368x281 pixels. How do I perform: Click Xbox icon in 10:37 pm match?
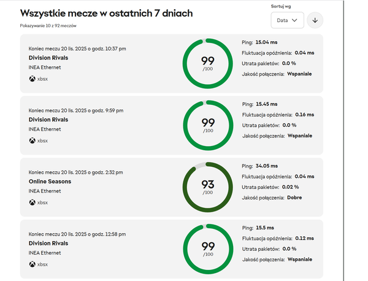point(32,79)
